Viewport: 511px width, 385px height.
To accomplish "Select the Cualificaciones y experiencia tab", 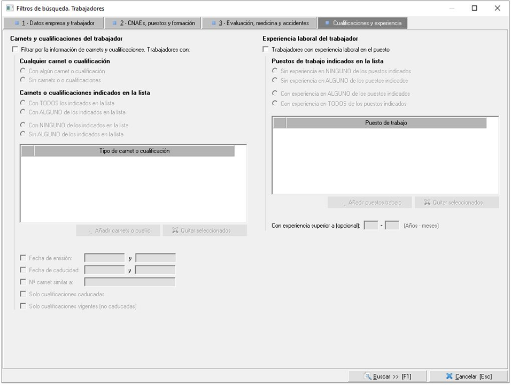I will coord(362,23).
